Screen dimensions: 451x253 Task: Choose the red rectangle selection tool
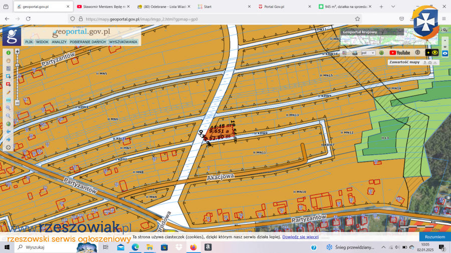(9, 84)
